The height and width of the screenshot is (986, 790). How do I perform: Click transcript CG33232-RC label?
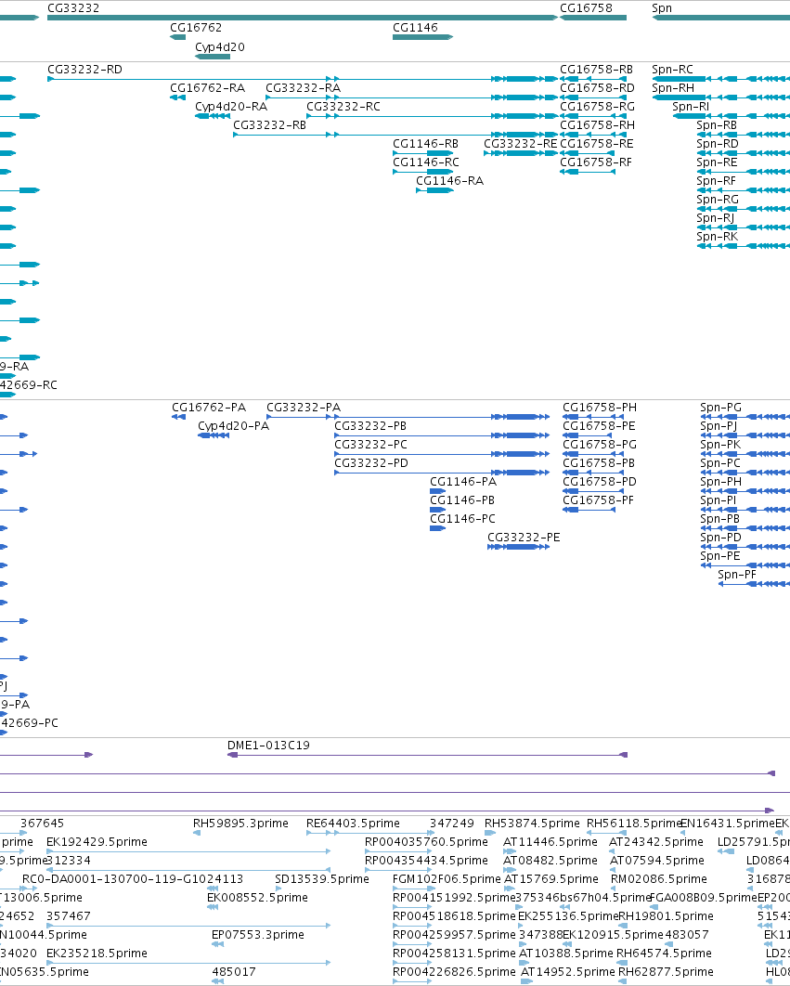343,107
